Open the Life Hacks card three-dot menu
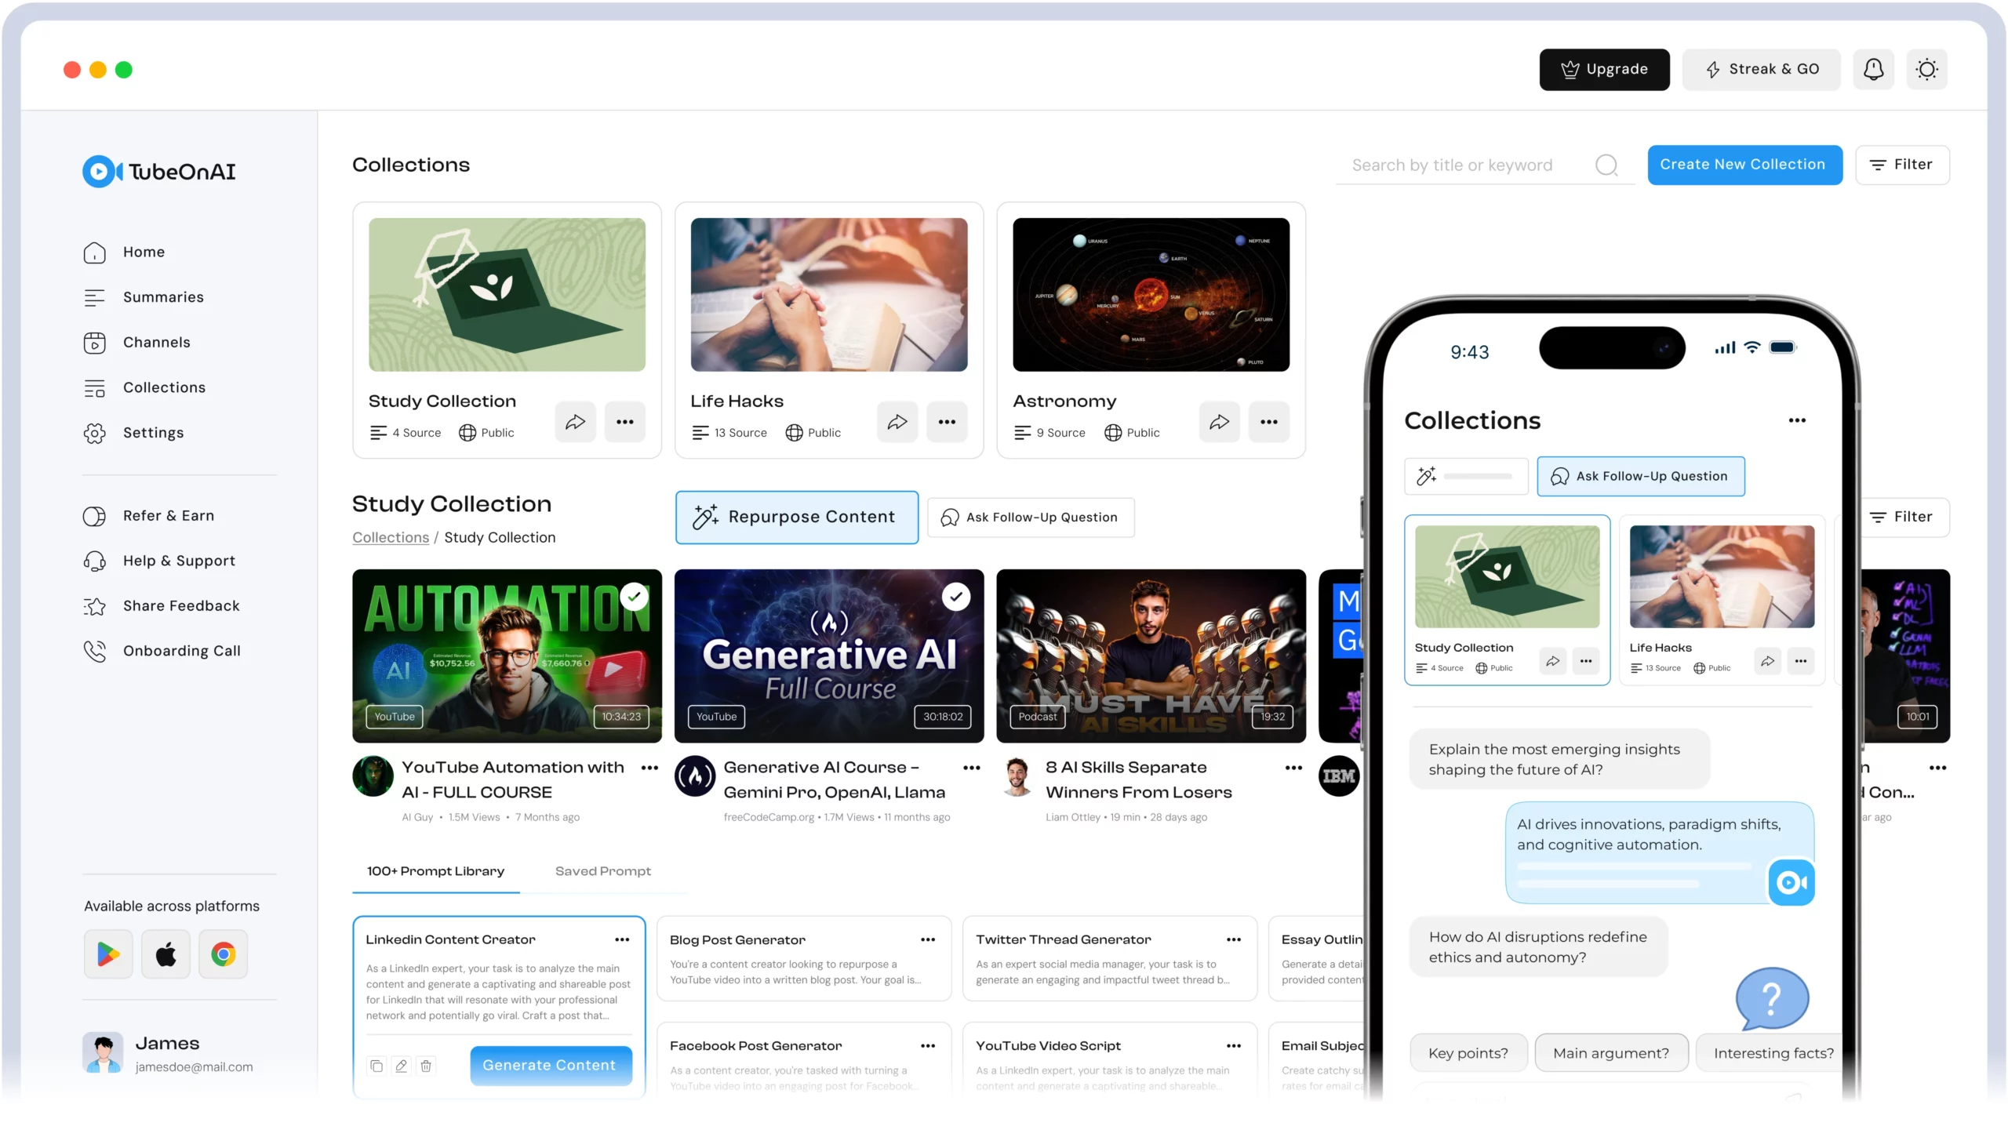2008x1148 pixels. pyautogui.click(x=947, y=422)
